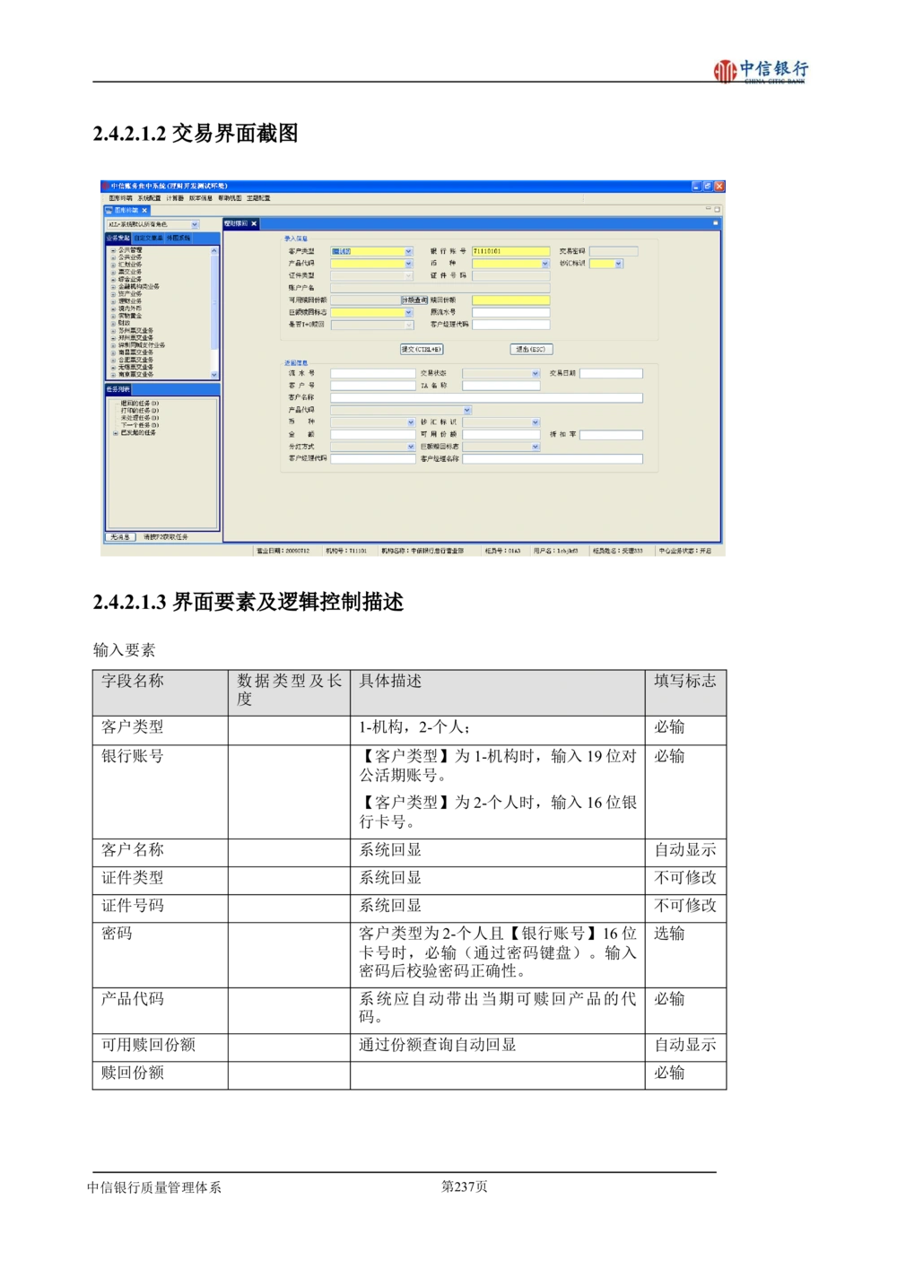The width and height of the screenshot is (897, 1269).
Task: Click the app icon in the title bar
Action: click(105, 187)
